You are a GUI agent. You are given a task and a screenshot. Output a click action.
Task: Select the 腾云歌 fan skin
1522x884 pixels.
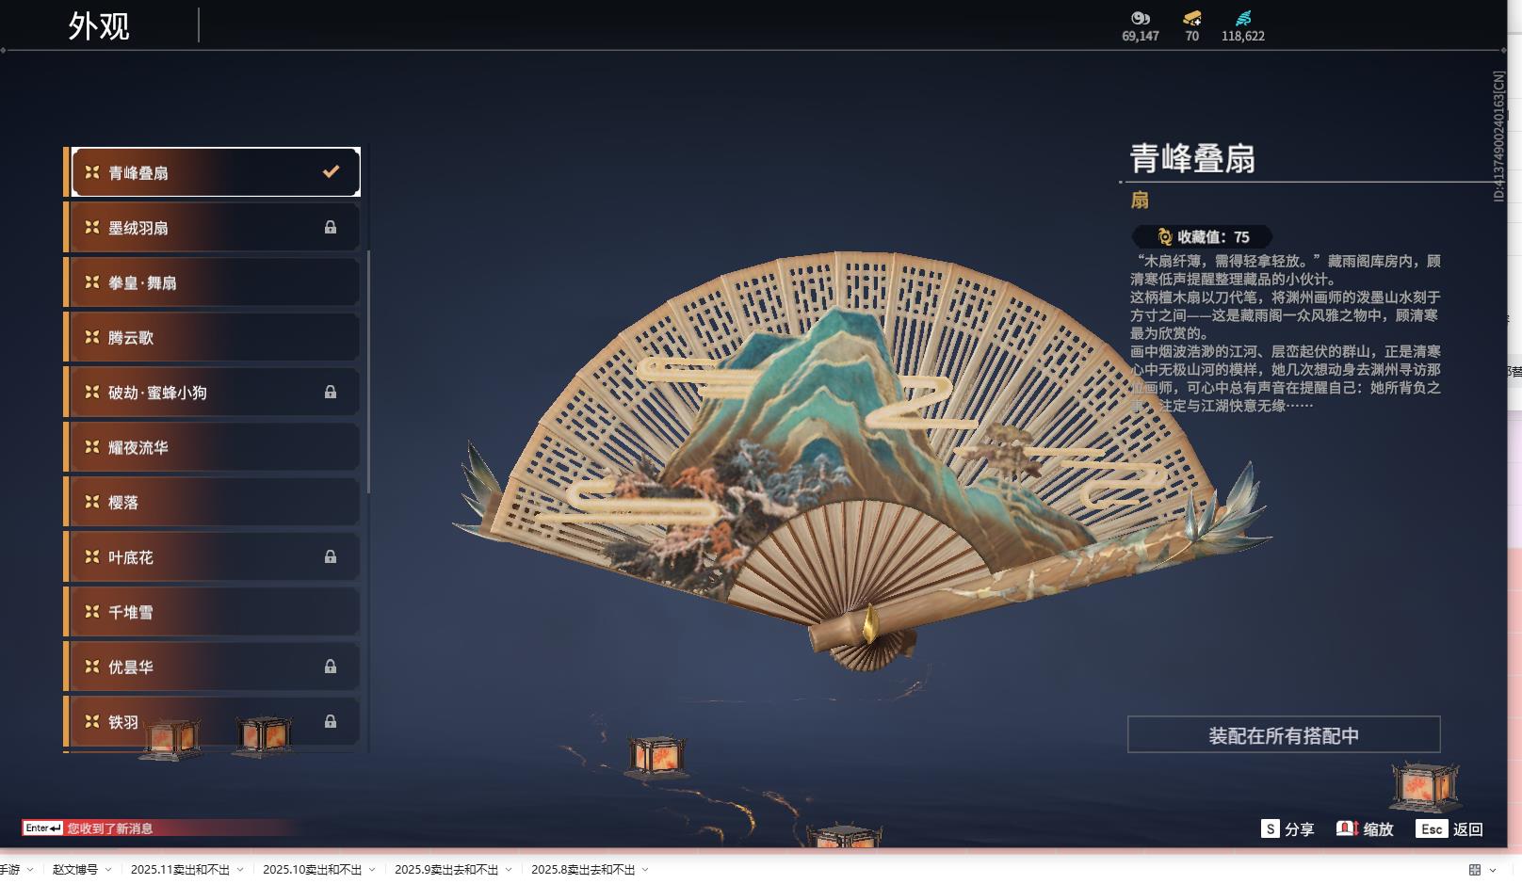[x=216, y=337]
